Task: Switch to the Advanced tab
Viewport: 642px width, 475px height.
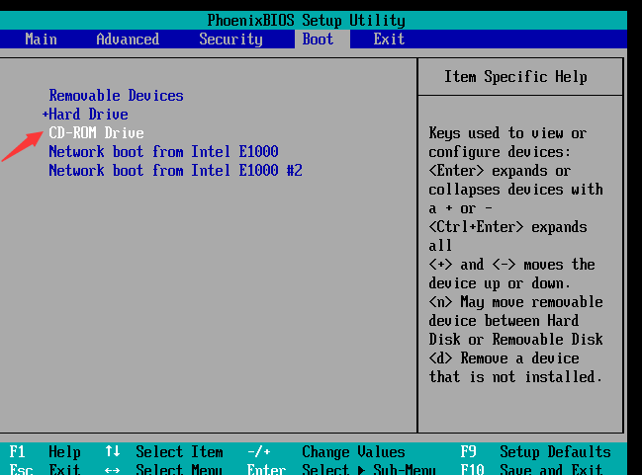Action: click(x=128, y=40)
